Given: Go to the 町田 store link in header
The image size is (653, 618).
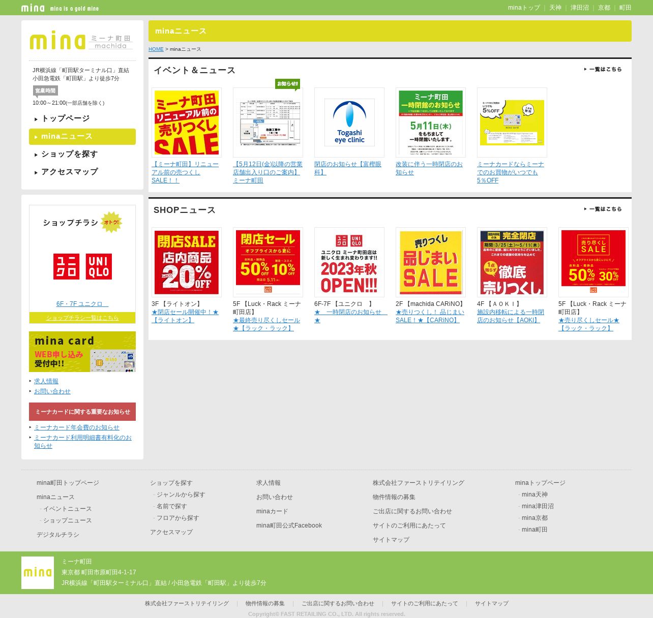Looking at the screenshot, I should (626, 8).
